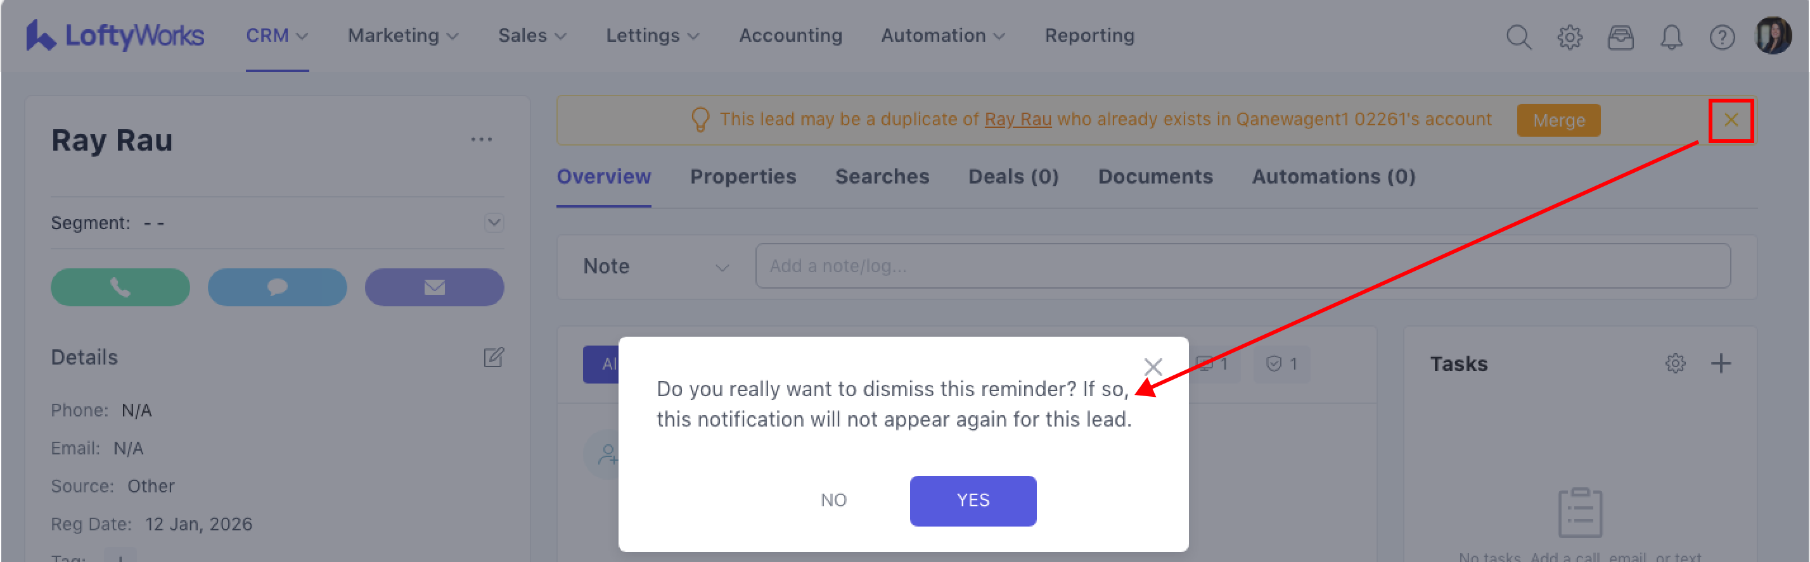Image resolution: width=1810 pixels, height=562 pixels.
Task: Expand the Segment dropdown chevron
Action: pos(494,223)
